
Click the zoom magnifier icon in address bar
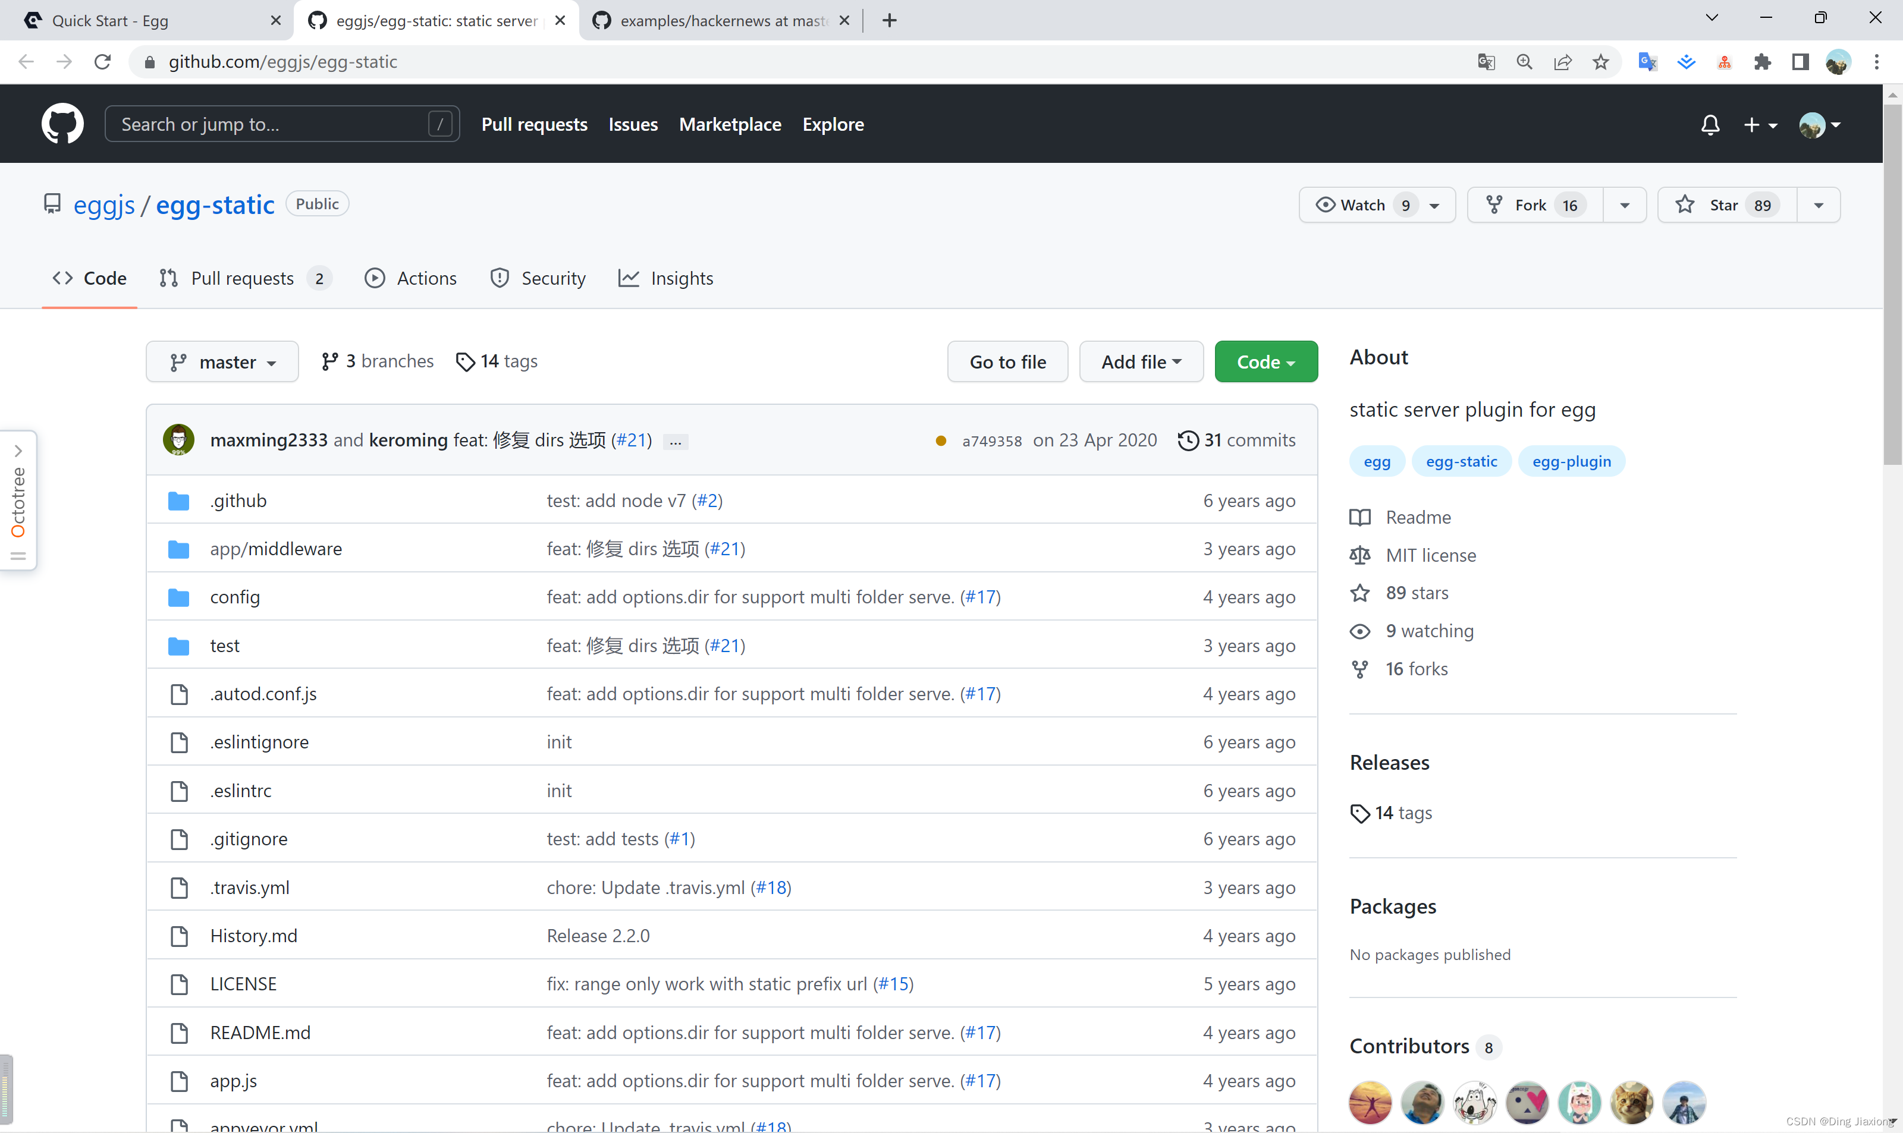(x=1524, y=62)
